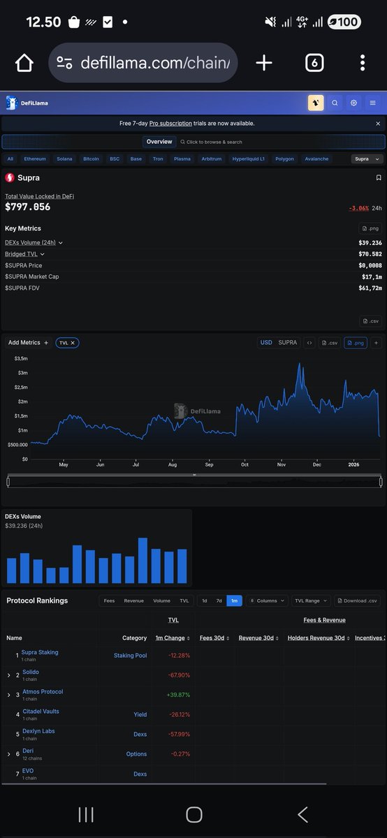Screen dimensions: 387x838
Task: Open the Supra Staking protocol link
Action: click(40, 652)
